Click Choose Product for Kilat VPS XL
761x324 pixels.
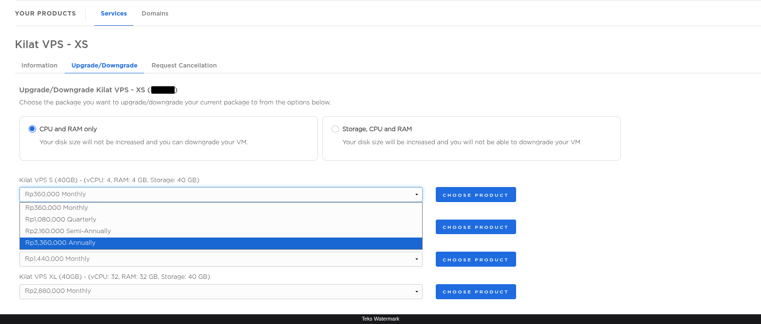pos(476,291)
